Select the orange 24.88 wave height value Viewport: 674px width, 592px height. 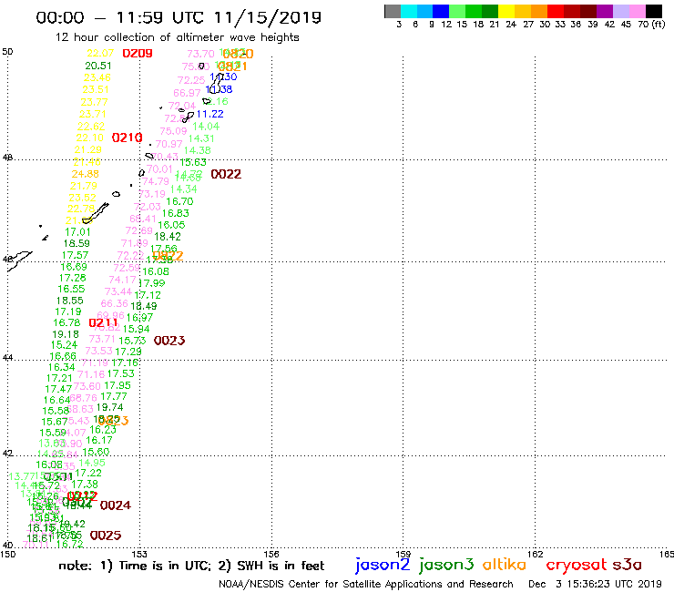tap(85, 174)
